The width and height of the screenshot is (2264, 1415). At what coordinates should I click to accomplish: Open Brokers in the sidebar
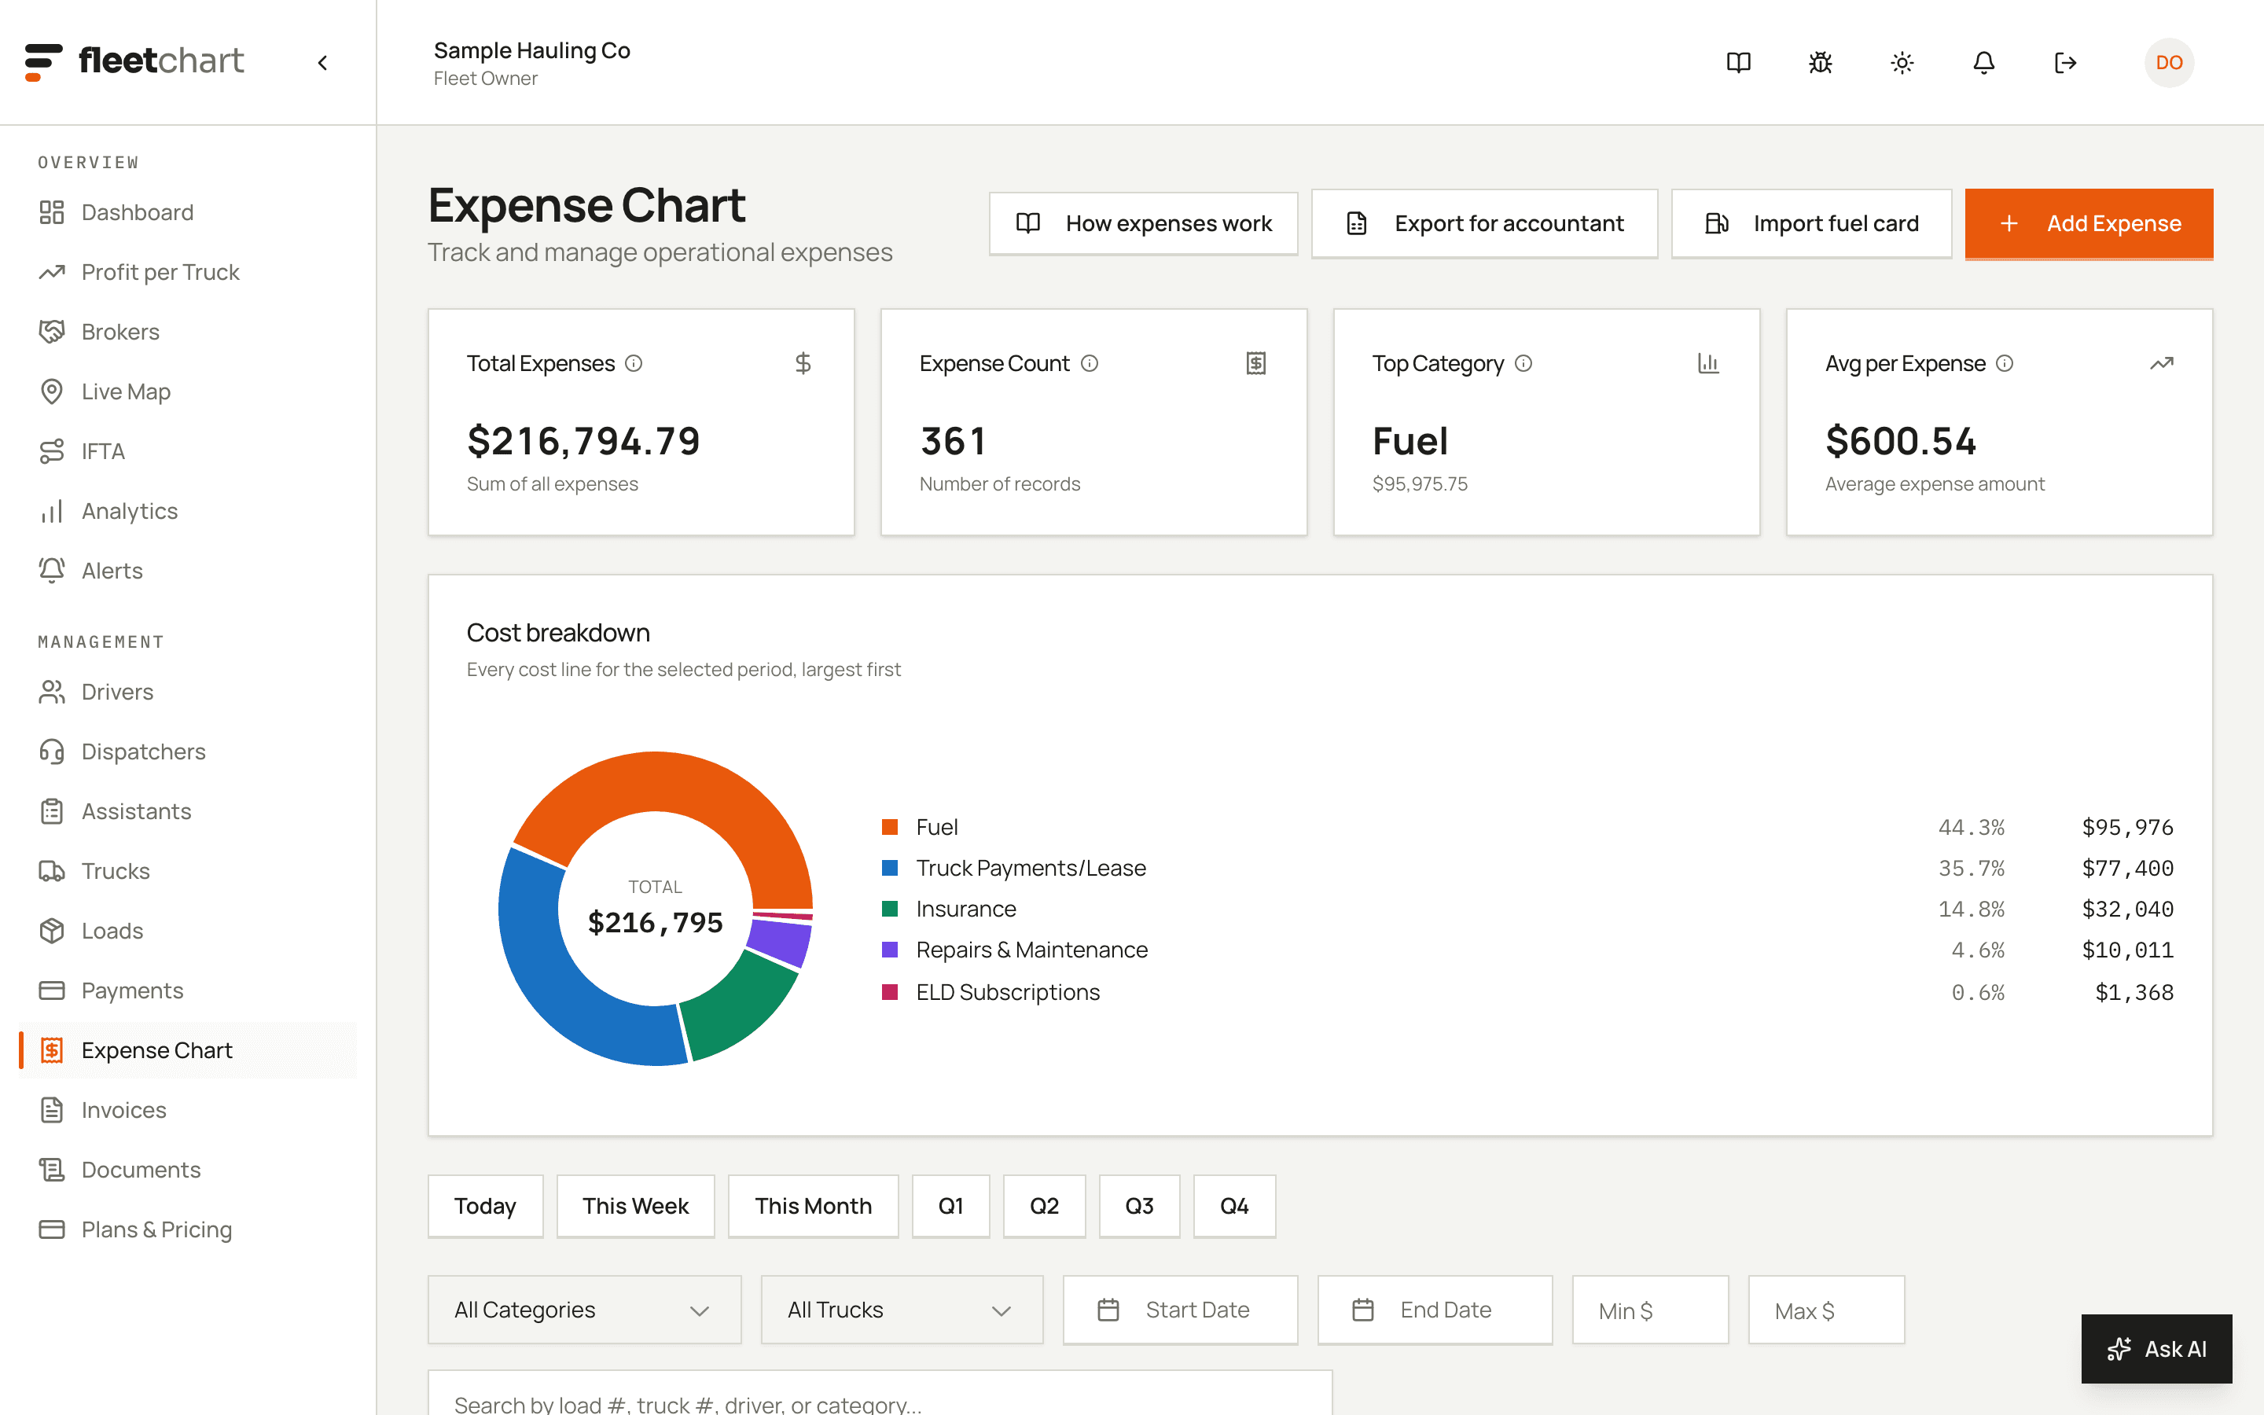point(187,333)
